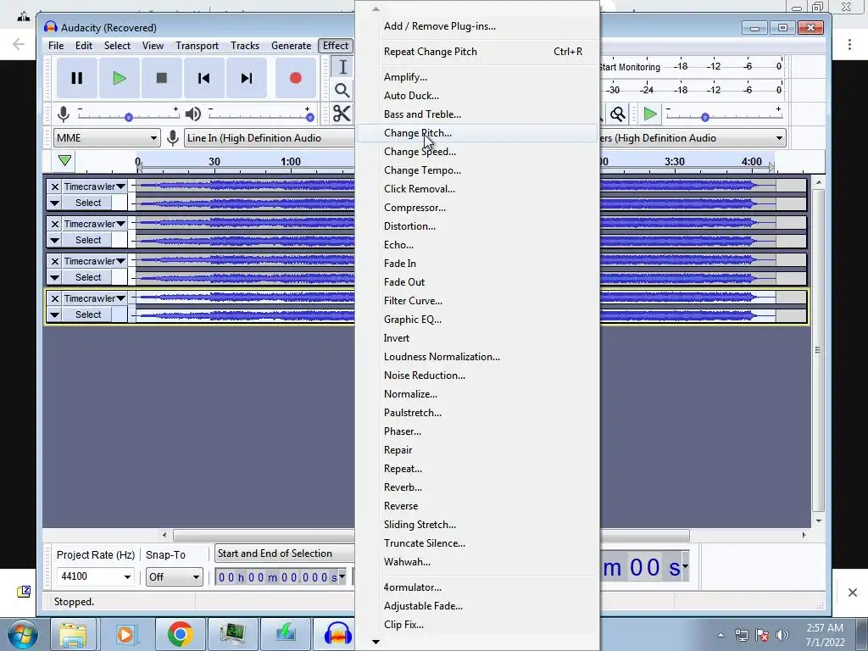This screenshot has height=651, width=868.
Task: Open the MME audio host dropdown
Action: coord(107,138)
